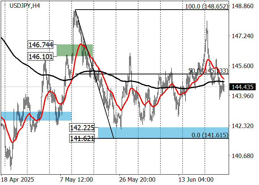Select the 7 May 12:00 time label
259x185 pixels.
point(77,179)
